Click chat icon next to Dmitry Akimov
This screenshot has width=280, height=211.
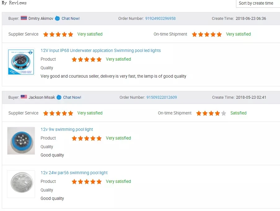tap(57, 19)
